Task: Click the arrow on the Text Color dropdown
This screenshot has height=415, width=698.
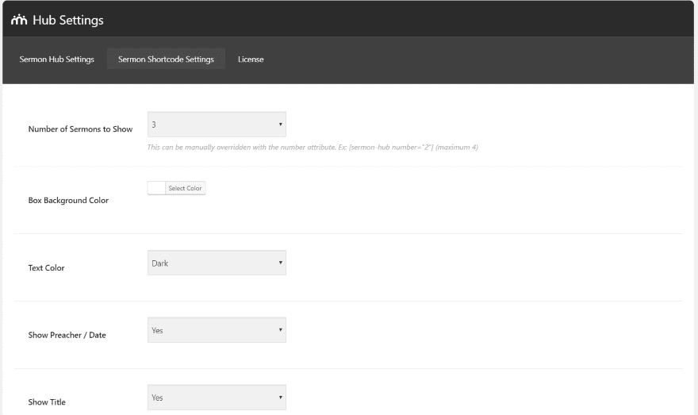Action: coord(280,263)
